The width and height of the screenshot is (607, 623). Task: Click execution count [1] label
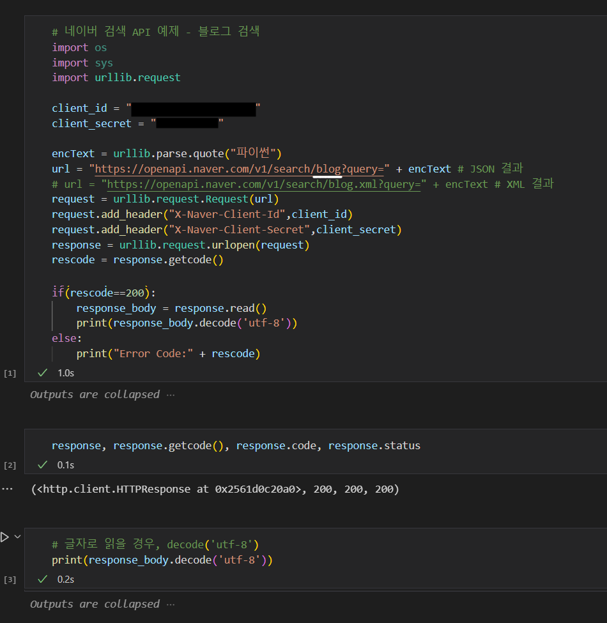click(10, 373)
